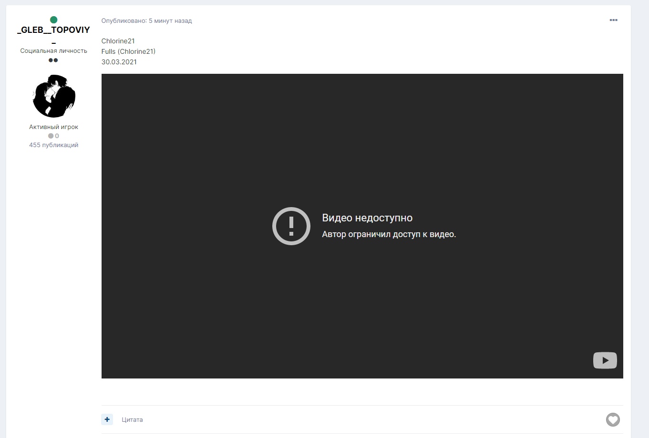Click the '455 публикаций' post count
Viewport: 649px width, 438px height.
[x=54, y=145]
